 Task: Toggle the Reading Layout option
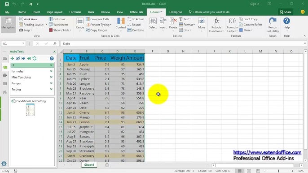31,25
